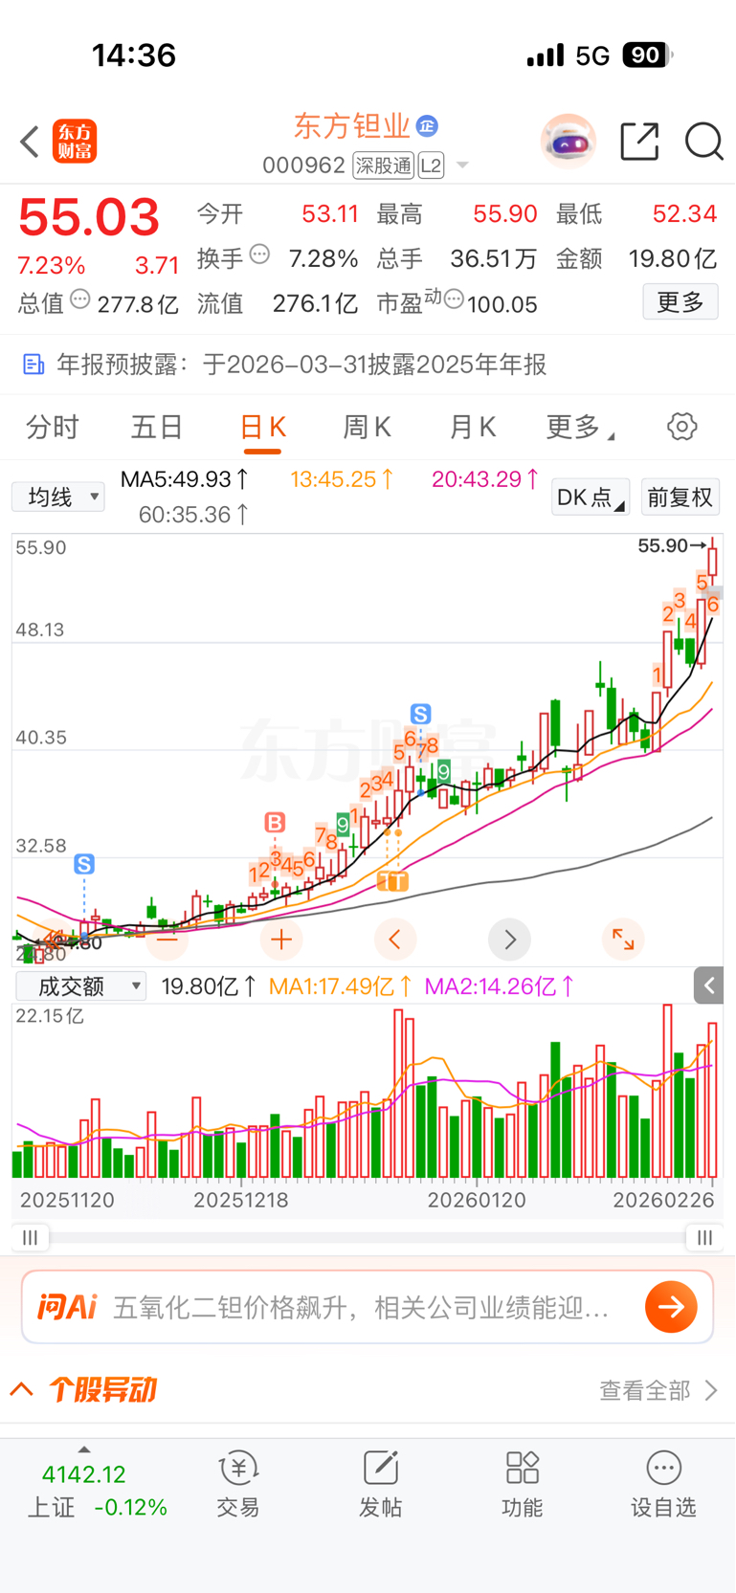The image size is (736, 1593).
Task: Expand the stock code dropdown triangle
Action: point(462,166)
